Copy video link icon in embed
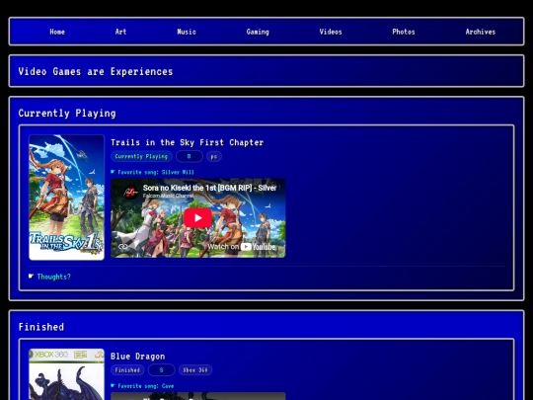Screen dimensions: 533x400 (123, 247)
